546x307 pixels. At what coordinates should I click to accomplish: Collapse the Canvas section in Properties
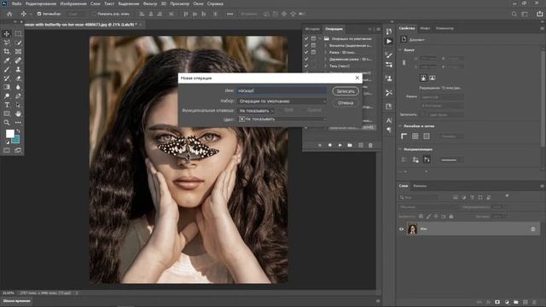(400, 50)
